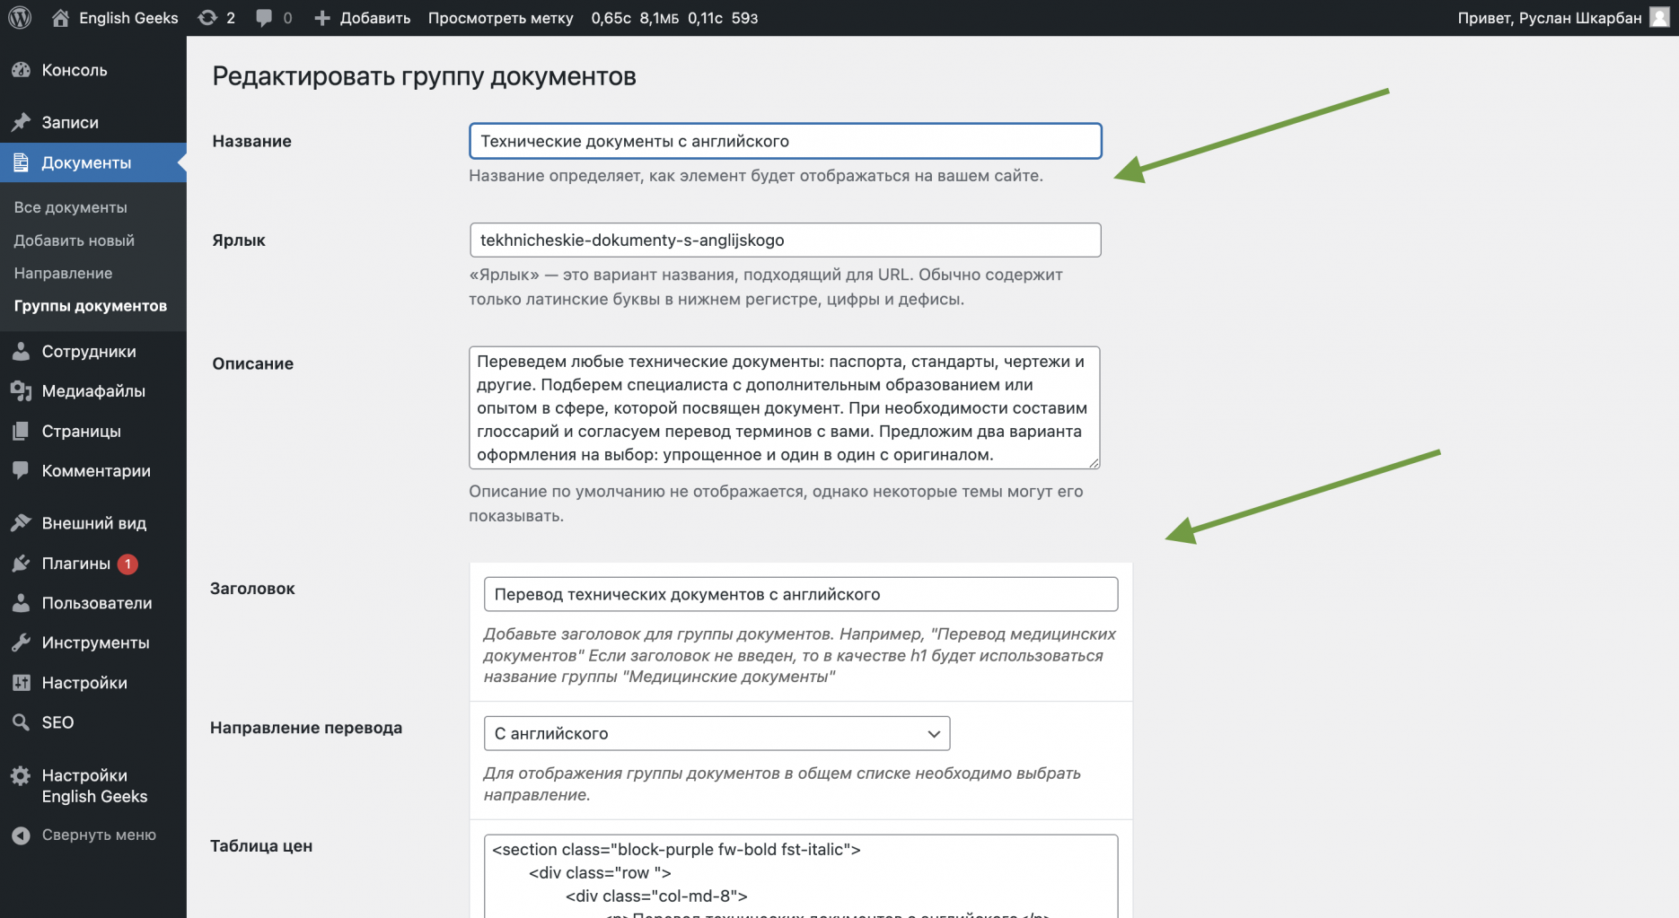Click Просмотреть метку in admin bar
This screenshot has height=918, width=1679.
click(501, 18)
